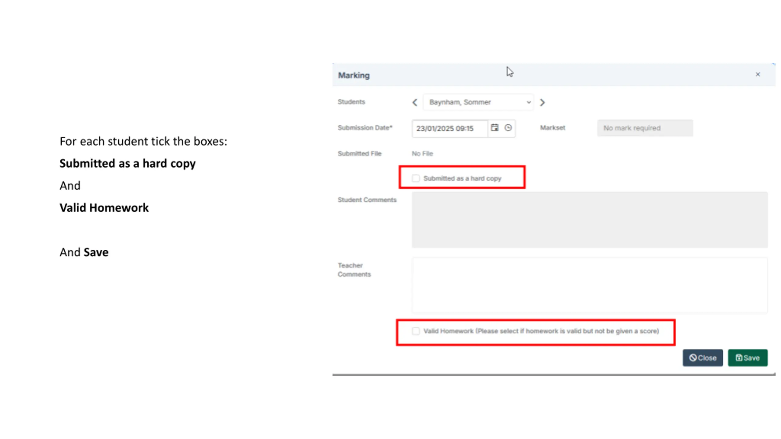The image size is (781, 439).
Task: Click the Save button
Action: (x=748, y=358)
